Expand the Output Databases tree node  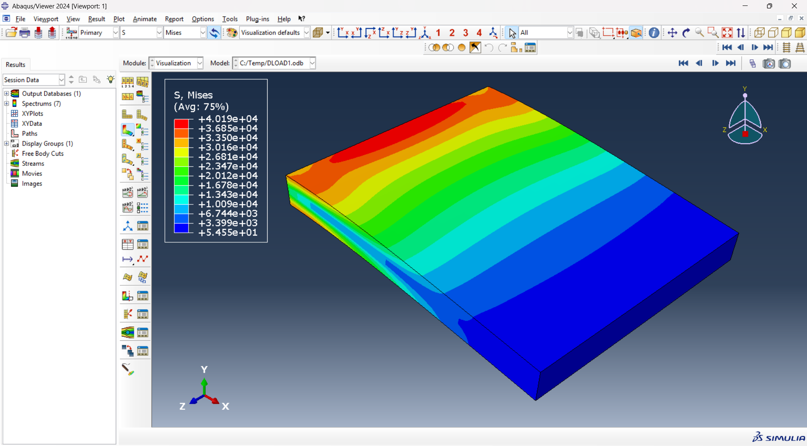pos(6,93)
